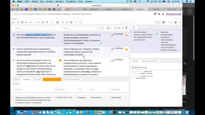This screenshot has width=205, height=115.
Task: Toggle confirmation checkmark for segment 17
Action: pos(112,60)
